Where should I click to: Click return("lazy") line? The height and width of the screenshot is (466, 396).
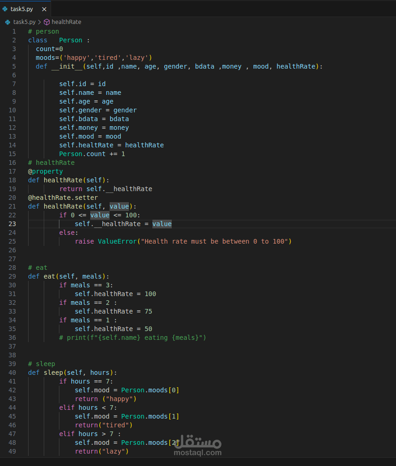[102, 451]
